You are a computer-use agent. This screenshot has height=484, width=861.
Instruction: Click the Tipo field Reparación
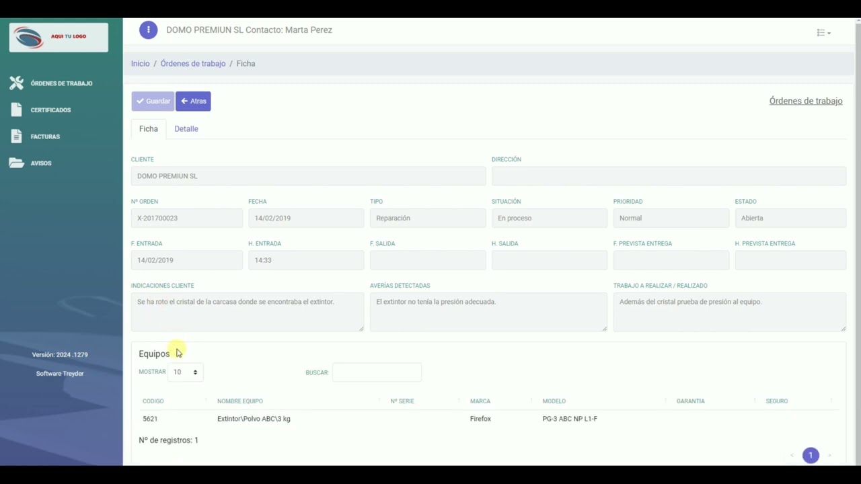(x=428, y=218)
